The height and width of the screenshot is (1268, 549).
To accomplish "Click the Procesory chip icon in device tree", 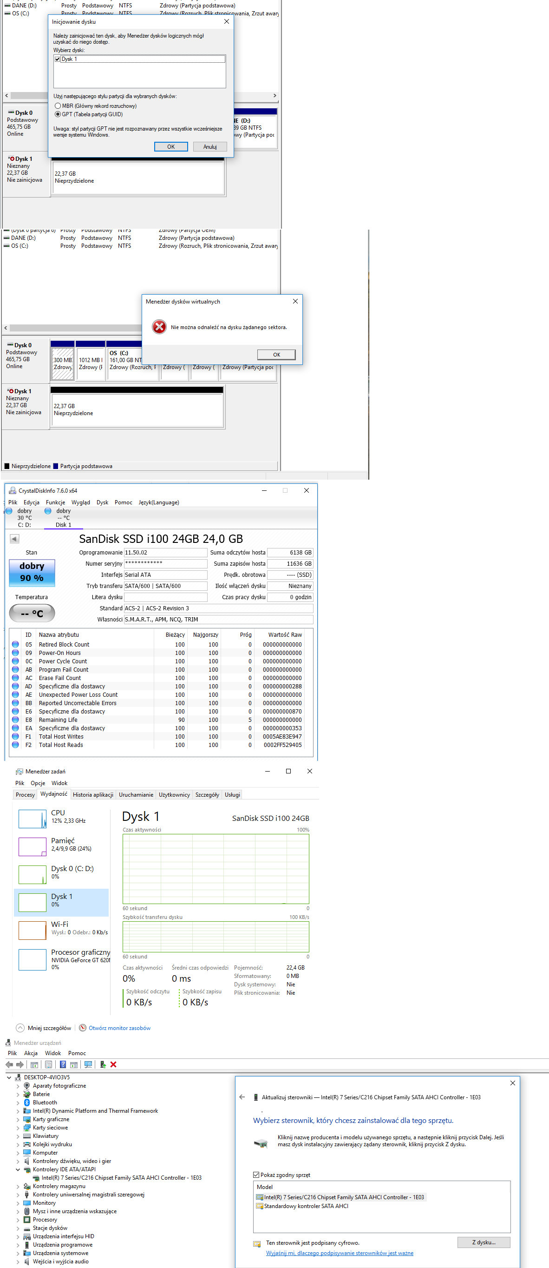I will click(x=27, y=1219).
